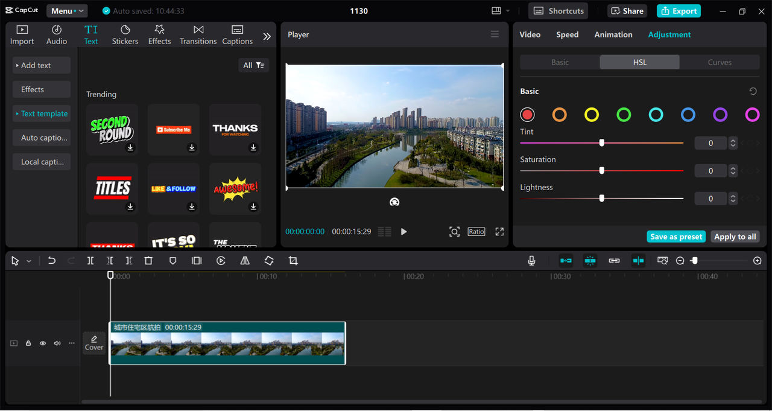Select Local captions in sidebar
The height and width of the screenshot is (411, 772).
click(x=42, y=162)
